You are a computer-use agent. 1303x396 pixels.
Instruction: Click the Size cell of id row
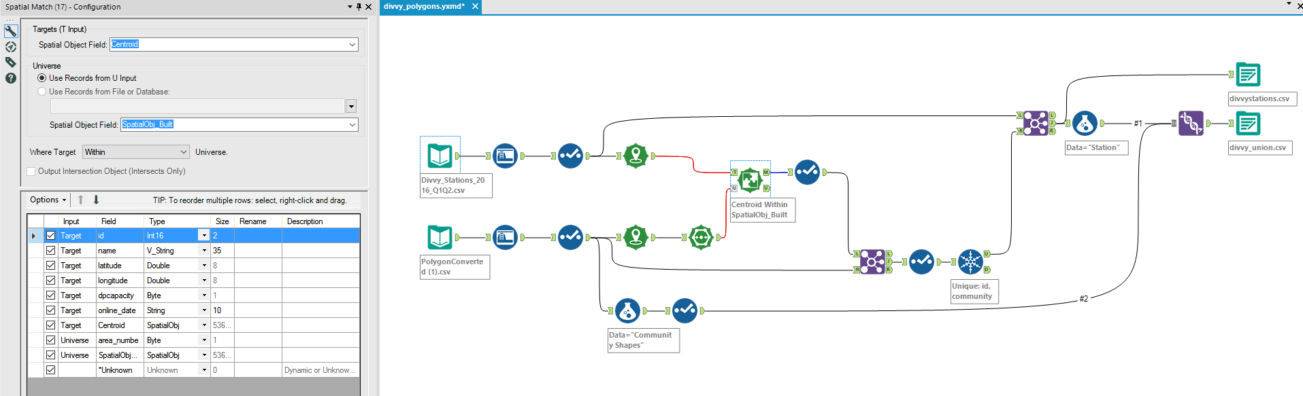coord(222,236)
